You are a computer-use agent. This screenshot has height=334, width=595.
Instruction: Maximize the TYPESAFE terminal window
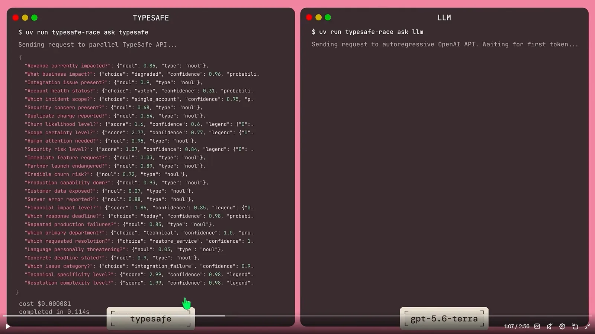pos(34,17)
